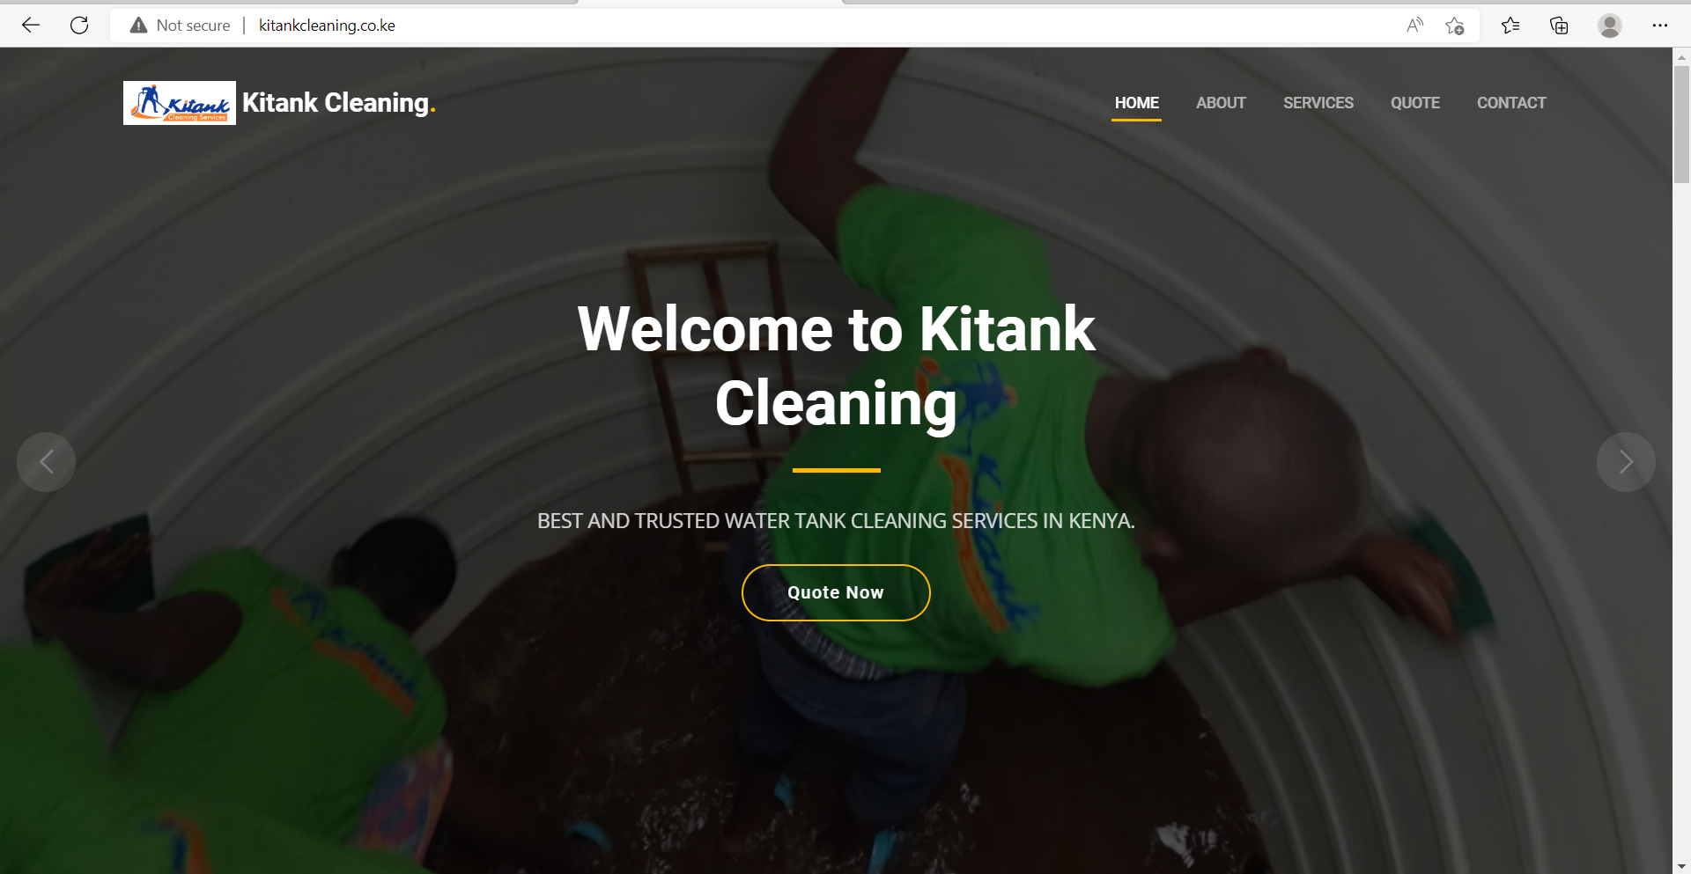Image resolution: width=1691 pixels, height=874 pixels.
Task: Open the CONTACT navigation link
Action: pos(1511,103)
